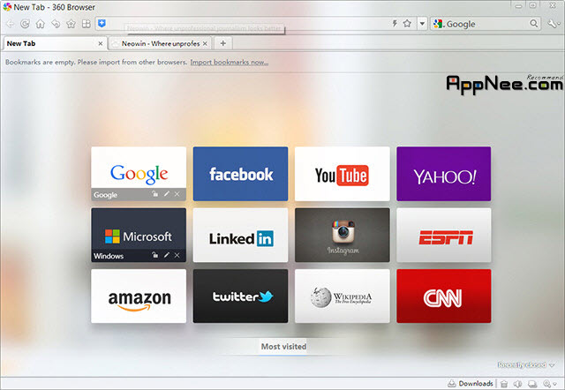
Task: Open the Yahoo speed dial tile
Action: click(443, 174)
